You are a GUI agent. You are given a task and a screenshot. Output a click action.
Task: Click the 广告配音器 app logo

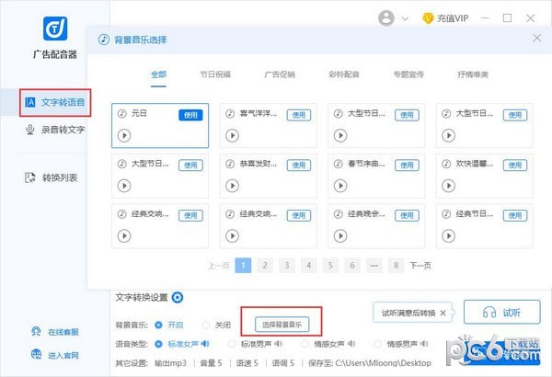(x=55, y=29)
